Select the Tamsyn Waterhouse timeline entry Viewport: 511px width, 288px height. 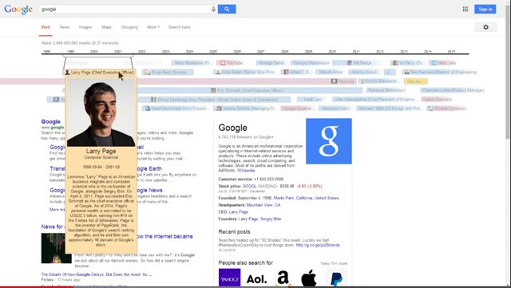(x=311, y=63)
